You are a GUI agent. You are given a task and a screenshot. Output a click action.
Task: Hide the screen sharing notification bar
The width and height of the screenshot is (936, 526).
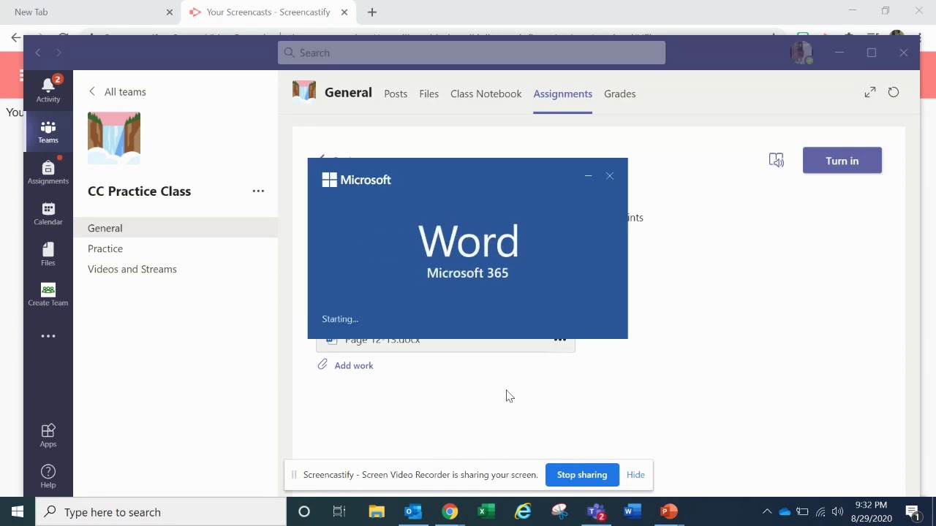coord(635,475)
